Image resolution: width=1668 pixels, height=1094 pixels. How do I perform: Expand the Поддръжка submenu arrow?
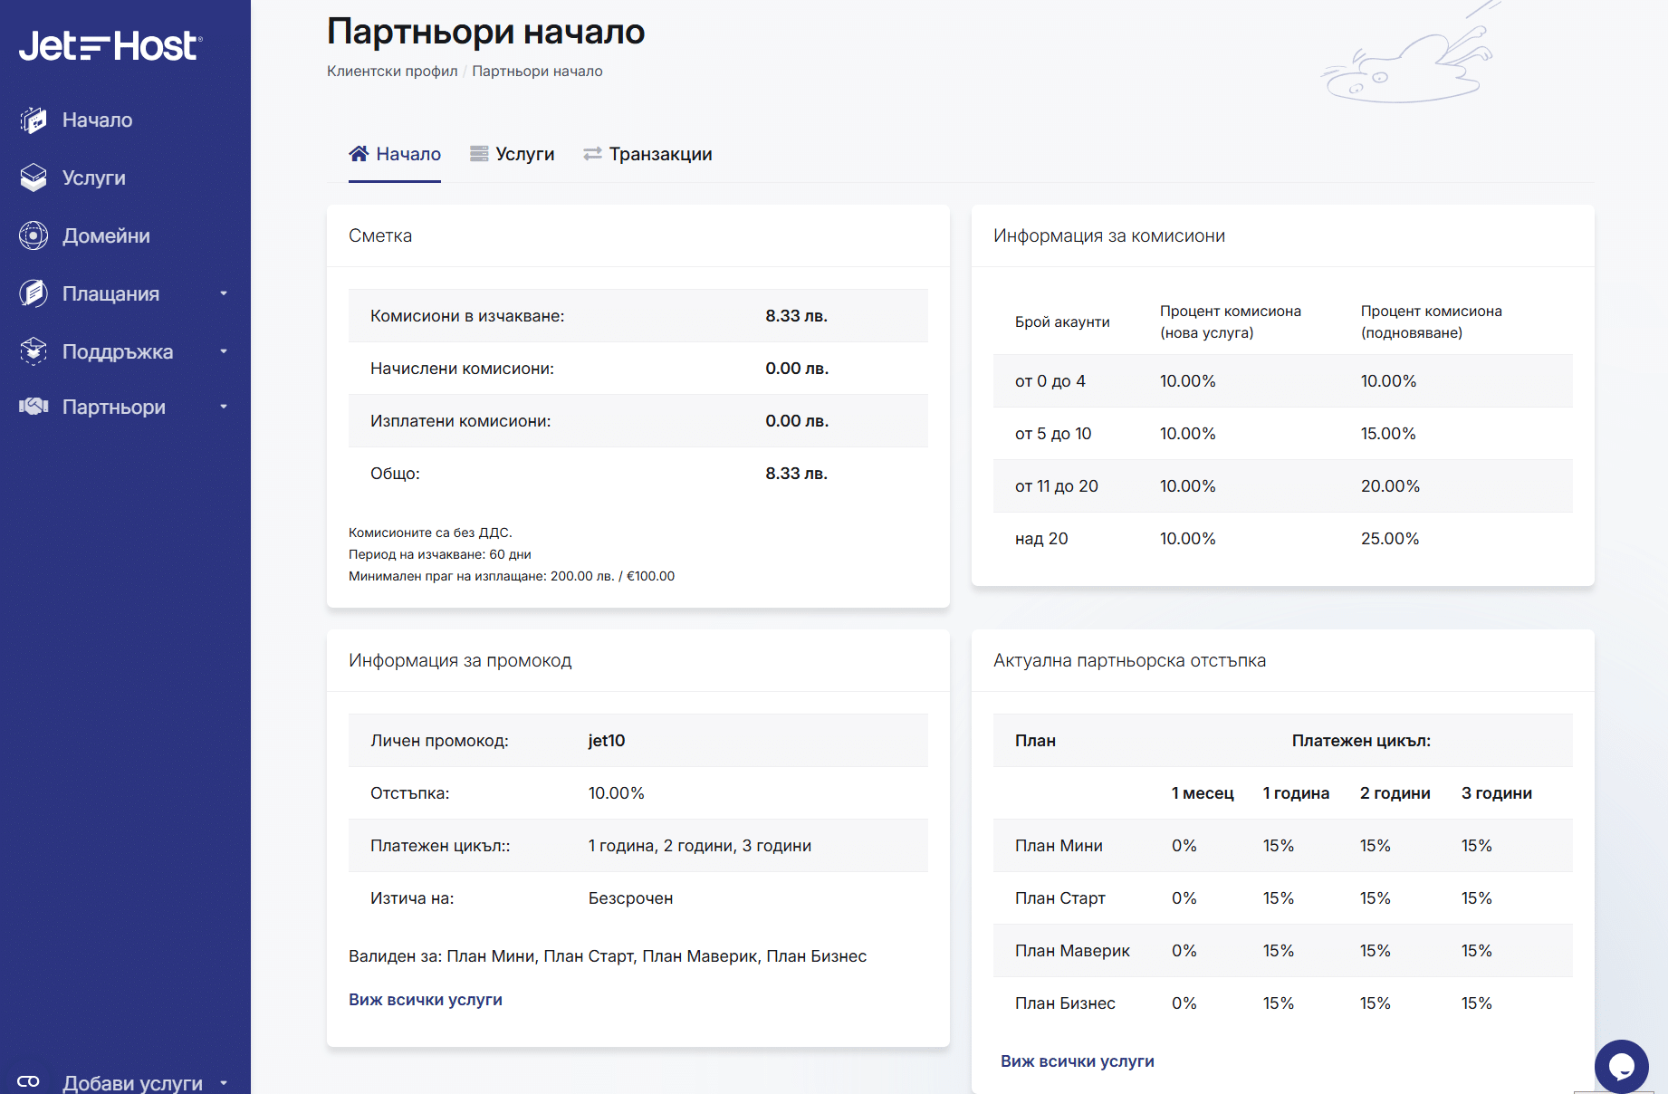click(224, 351)
